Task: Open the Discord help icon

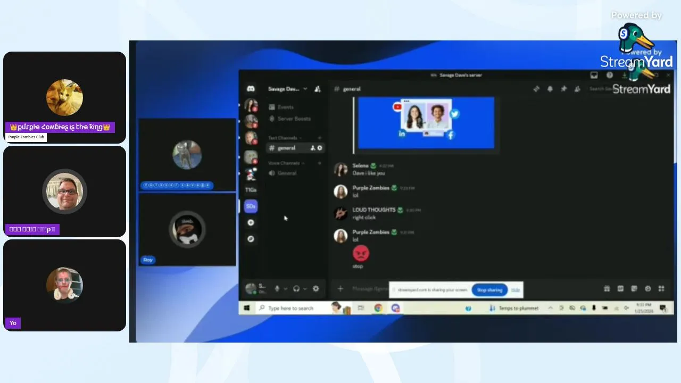Action: click(x=610, y=75)
